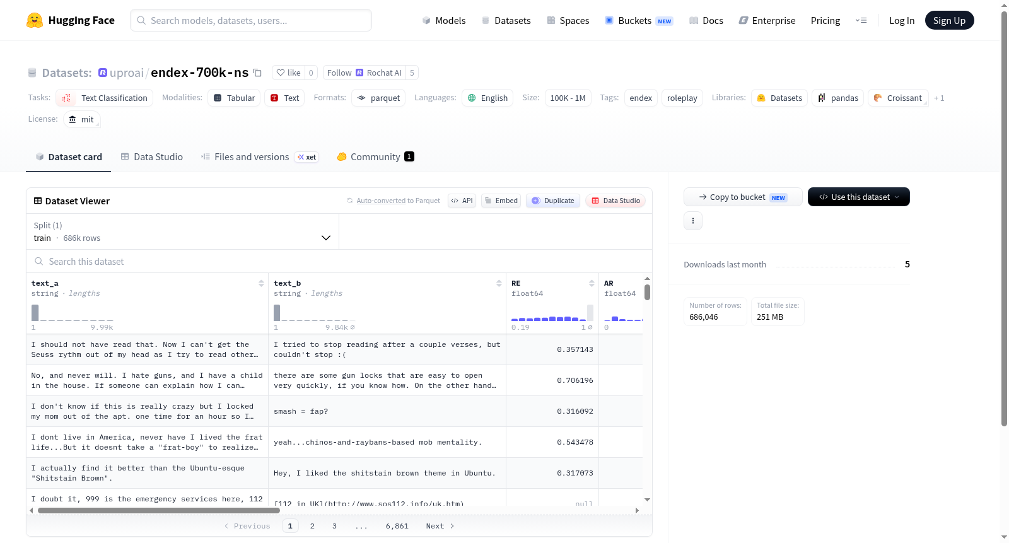
Task: Open Docs in top navigation
Action: click(x=706, y=20)
